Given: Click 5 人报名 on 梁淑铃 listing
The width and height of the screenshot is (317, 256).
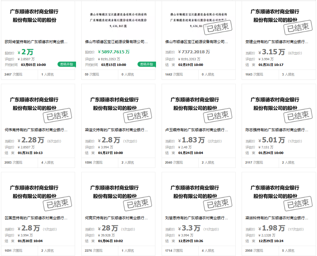Looking at the screenshot, I should [x=288, y=251].
